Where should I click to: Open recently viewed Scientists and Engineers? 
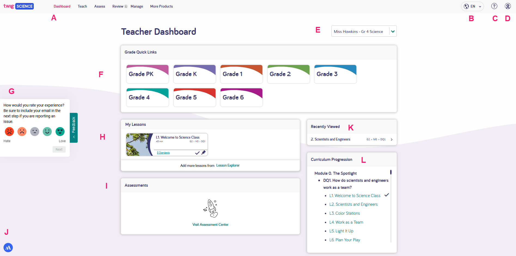tap(352, 139)
